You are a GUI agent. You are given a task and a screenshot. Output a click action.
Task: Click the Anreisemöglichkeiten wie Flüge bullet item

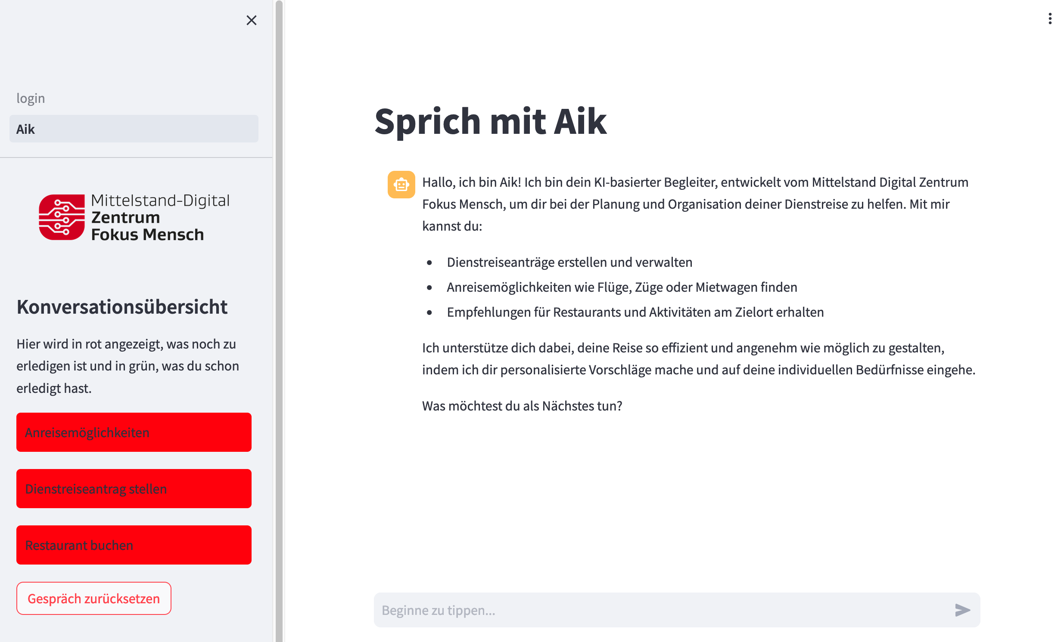[622, 287]
